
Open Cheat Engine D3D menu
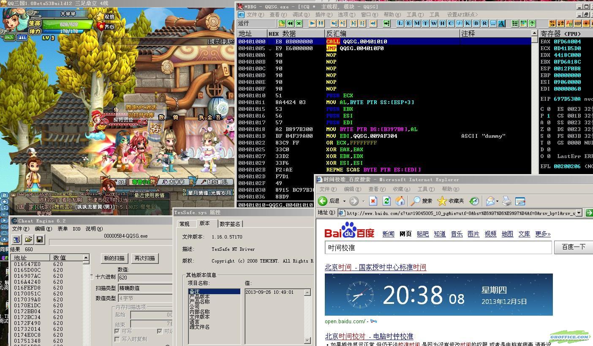click(76, 228)
